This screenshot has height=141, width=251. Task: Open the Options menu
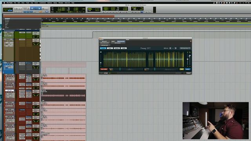click(50, 3)
